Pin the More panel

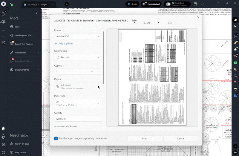click(38, 12)
